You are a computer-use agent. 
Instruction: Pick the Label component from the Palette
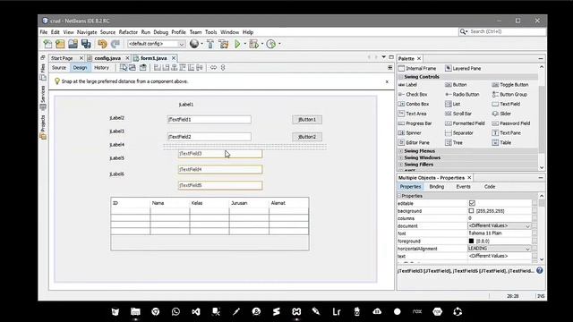pos(407,85)
